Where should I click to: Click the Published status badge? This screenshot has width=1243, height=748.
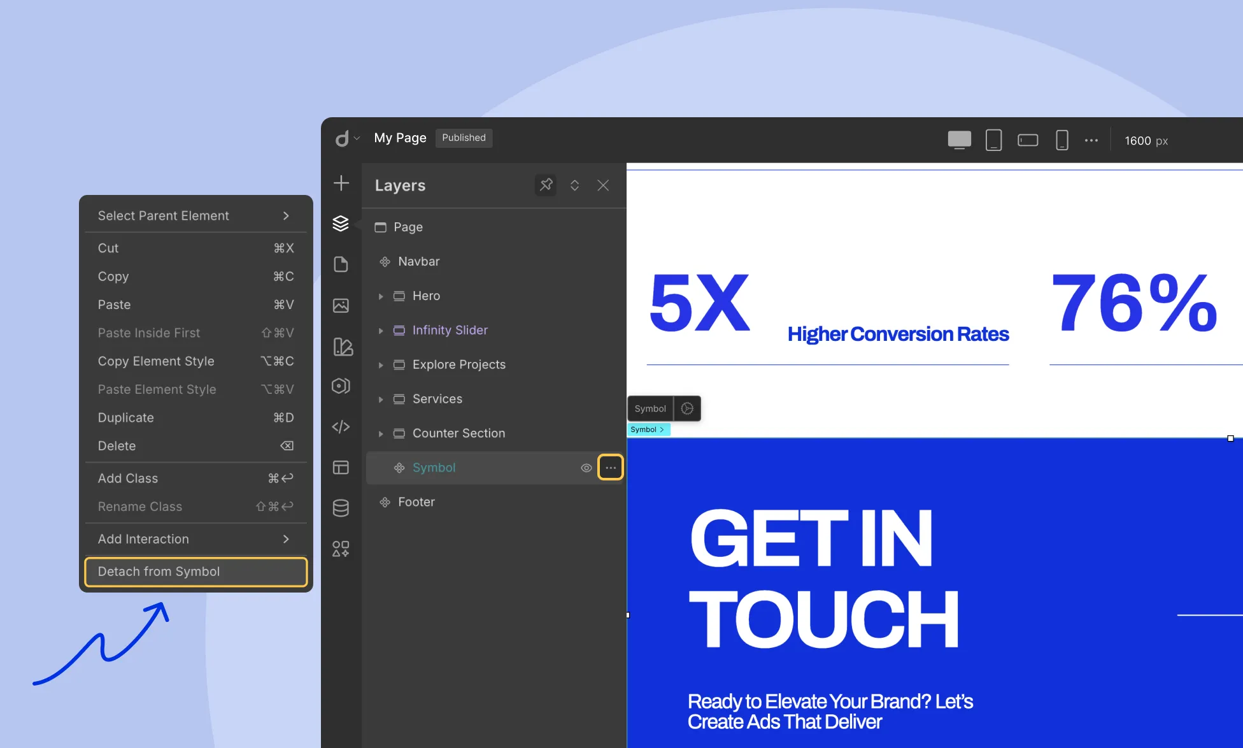coord(464,138)
